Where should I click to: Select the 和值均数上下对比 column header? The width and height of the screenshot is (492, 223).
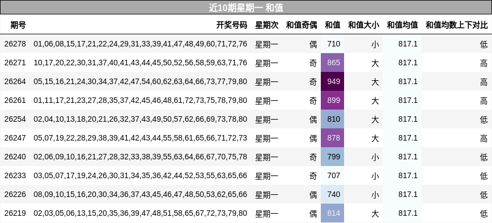tap(457, 25)
